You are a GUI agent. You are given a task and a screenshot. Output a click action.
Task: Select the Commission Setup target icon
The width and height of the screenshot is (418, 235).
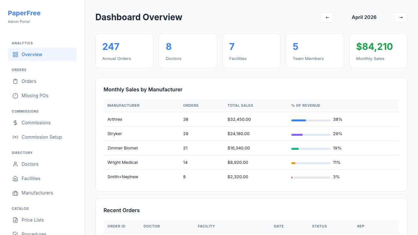pyautogui.click(x=15, y=137)
